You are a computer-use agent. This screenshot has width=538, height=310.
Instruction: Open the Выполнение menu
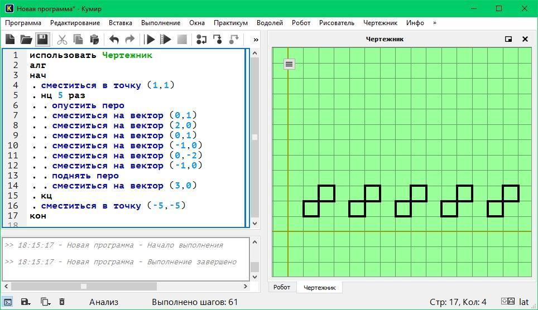click(x=160, y=23)
